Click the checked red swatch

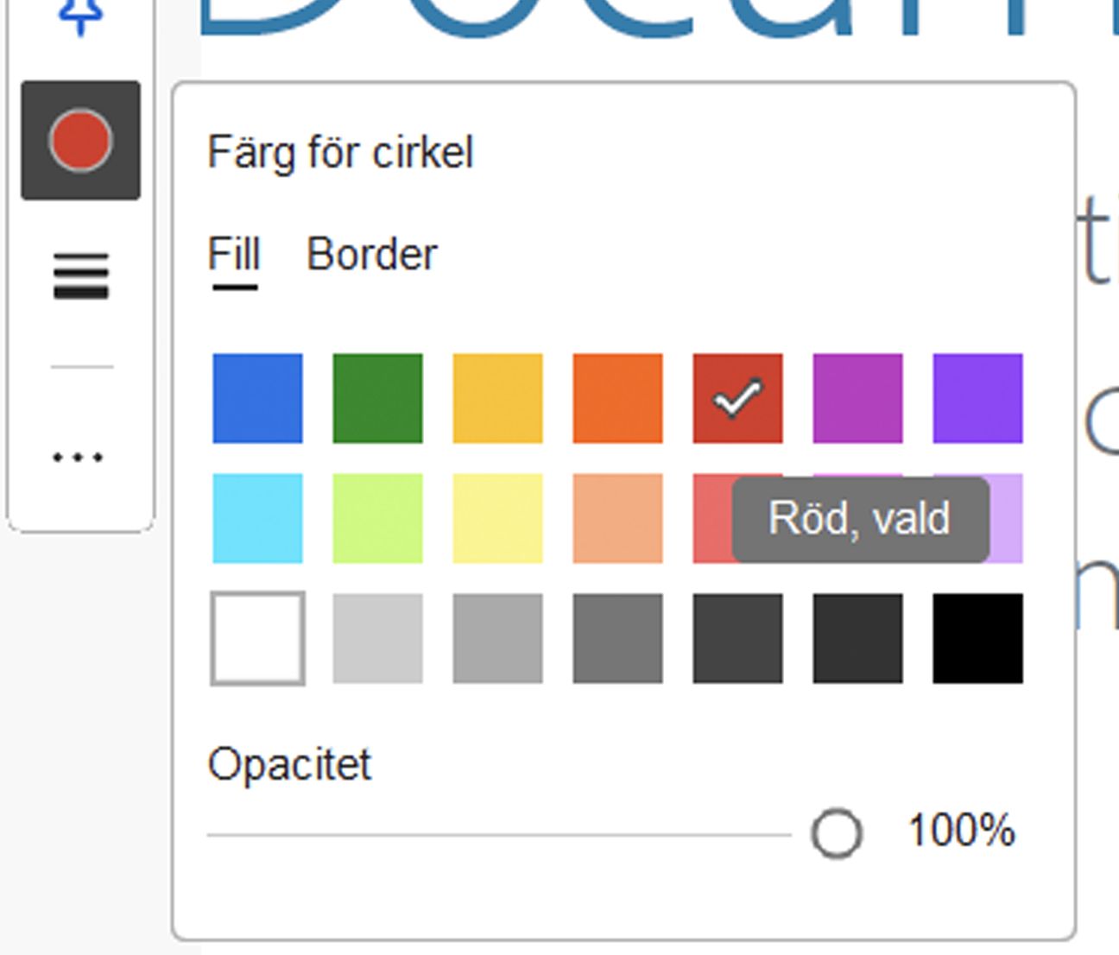click(x=737, y=398)
